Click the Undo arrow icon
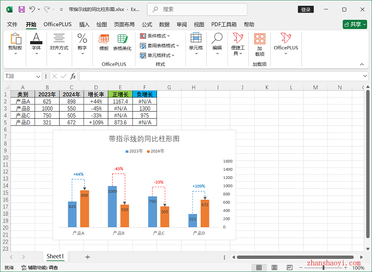This screenshot has height=272, width=372. (32, 9)
